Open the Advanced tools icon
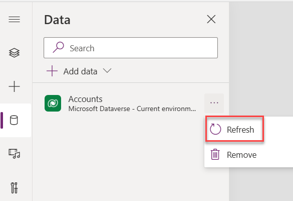Screen dimensions: 293x201 pos(14,188)
